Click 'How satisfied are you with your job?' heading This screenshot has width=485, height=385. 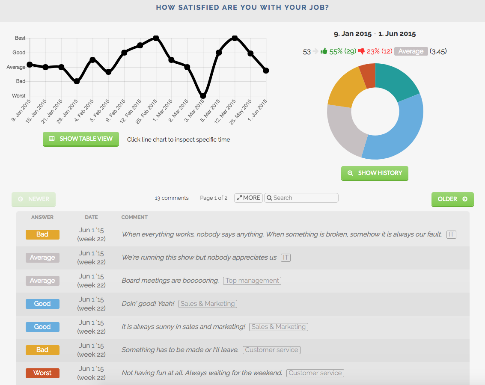click(242, 7)
